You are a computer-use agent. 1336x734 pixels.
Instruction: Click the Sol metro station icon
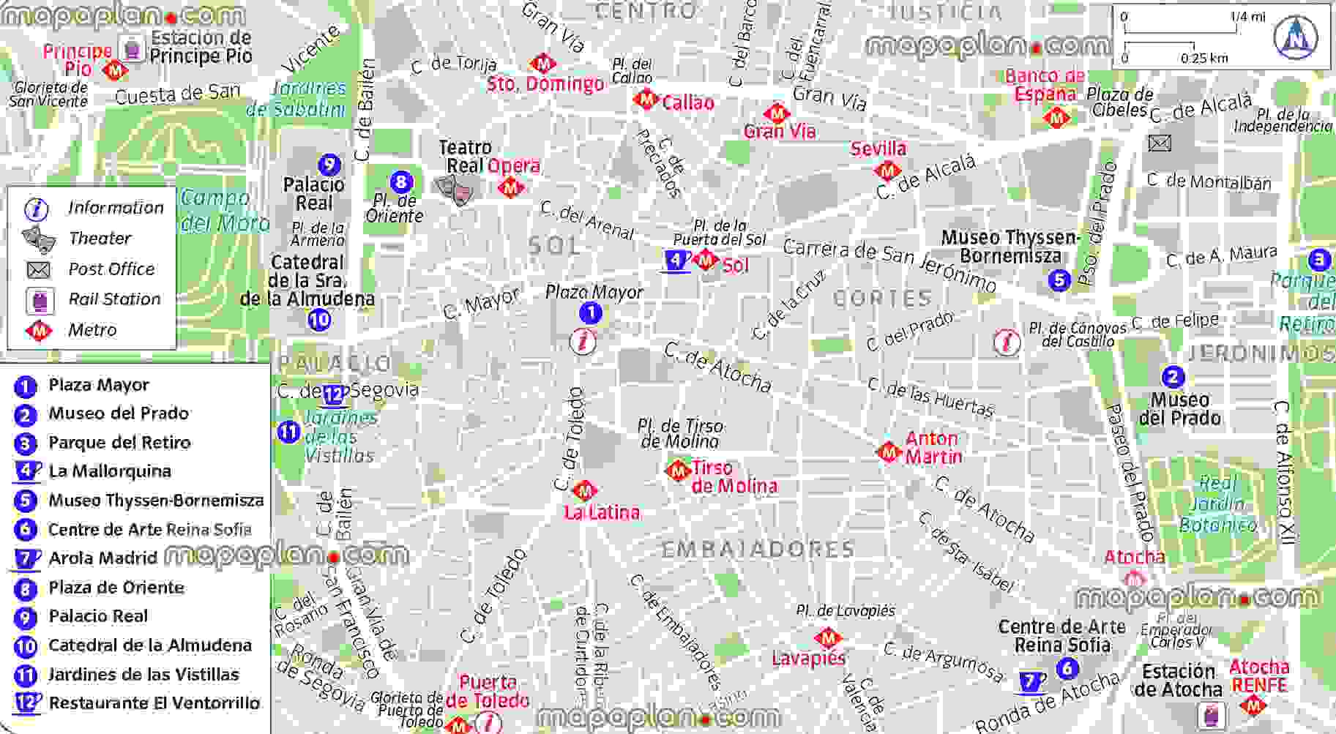click(x=706, y=259)
